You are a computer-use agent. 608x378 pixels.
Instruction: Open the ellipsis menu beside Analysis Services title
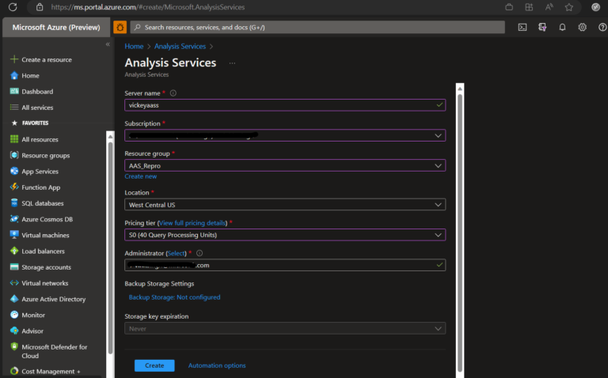tap(232, 63)
